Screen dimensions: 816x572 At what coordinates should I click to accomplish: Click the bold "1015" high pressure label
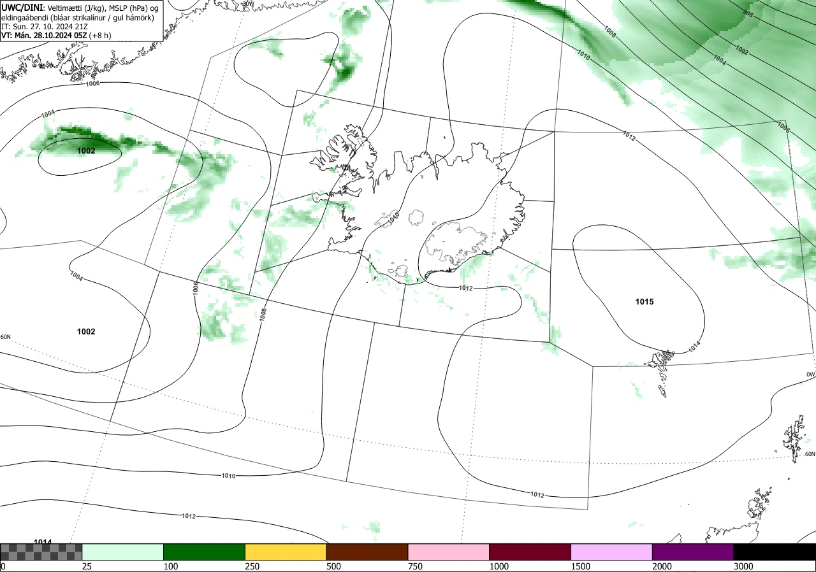click(645, 302)
